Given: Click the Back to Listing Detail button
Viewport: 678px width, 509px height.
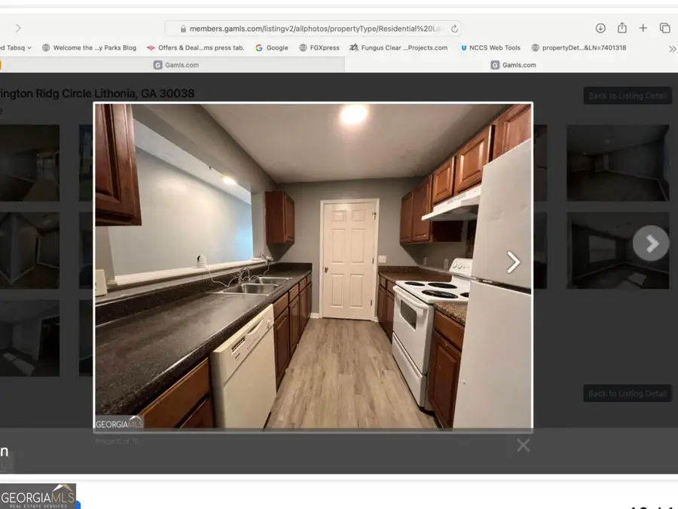Looking at the screenshot, I should [627, 95].
